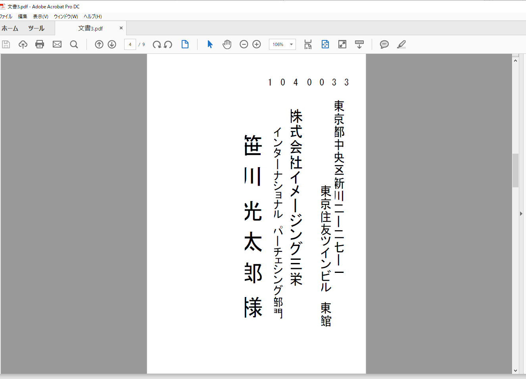Rotate view clockwise icon
Screen dimensions: 526x379
tap(157, 44)
